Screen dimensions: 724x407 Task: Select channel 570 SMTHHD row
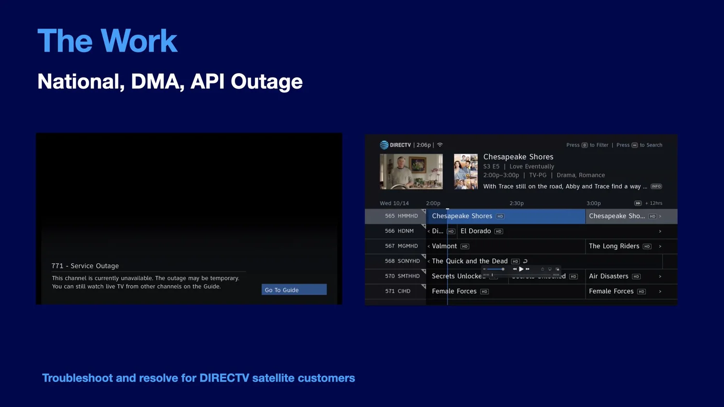pos(395,276)
